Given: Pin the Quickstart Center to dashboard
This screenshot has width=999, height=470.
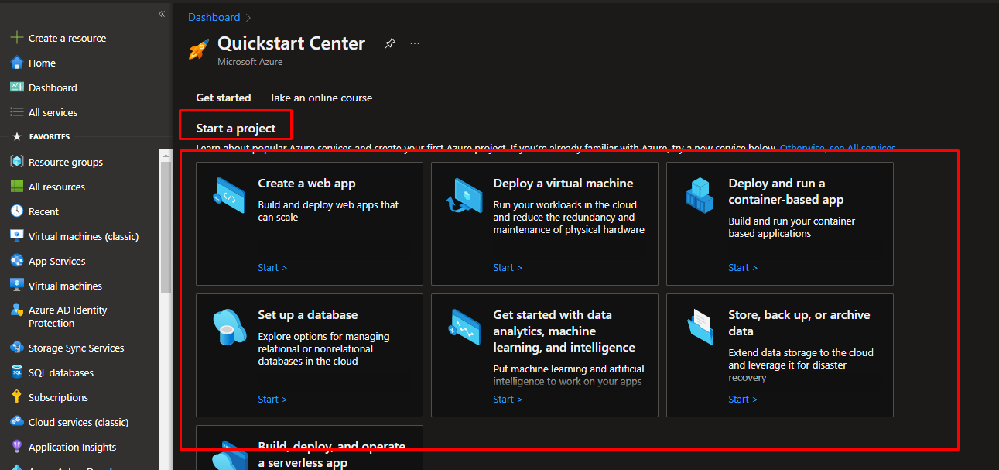Looking at the screenshot, I should (390, 44).
